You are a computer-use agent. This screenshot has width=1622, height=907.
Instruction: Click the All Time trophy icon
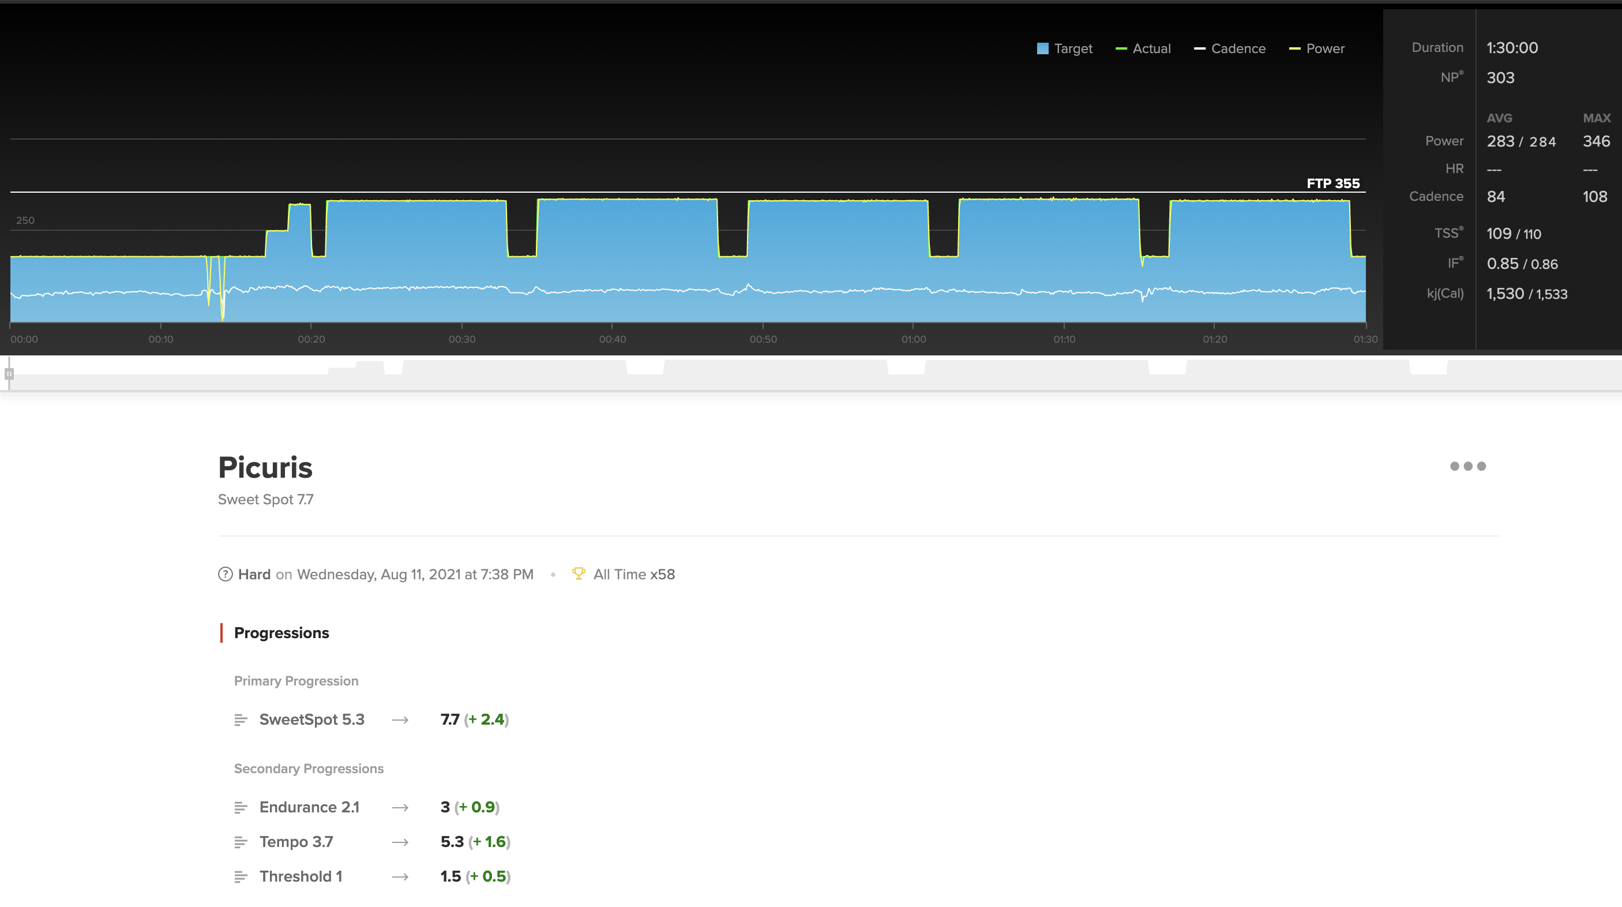tap(578, 573)
